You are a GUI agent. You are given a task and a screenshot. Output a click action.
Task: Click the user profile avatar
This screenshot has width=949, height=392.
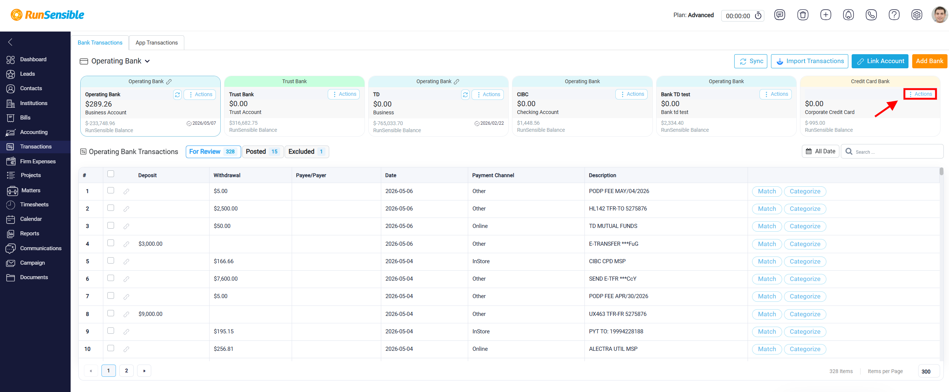(x=940, y=15)
